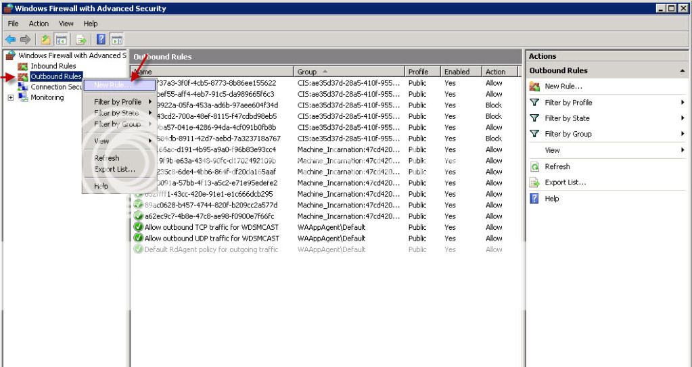Click the Refresh icon in Actions pane
The width and height of the screenshot is (692, 367).
coord(533,167)
